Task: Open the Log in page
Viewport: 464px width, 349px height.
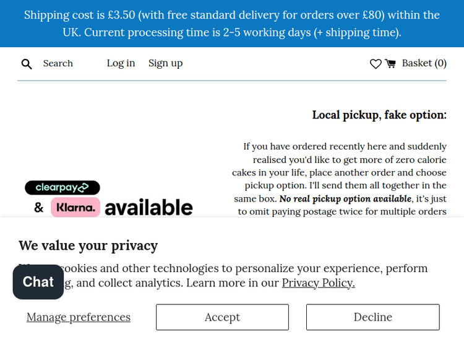Action: 121,63
